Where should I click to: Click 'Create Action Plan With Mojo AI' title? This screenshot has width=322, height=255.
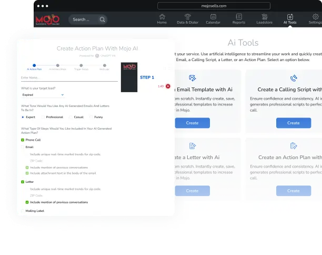[97, 48]
